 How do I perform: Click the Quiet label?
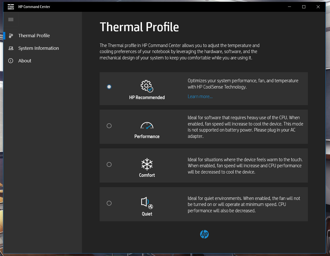pyautogui.click(x=147, y=214)
